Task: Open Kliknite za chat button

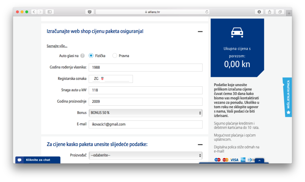Action: 38,160
